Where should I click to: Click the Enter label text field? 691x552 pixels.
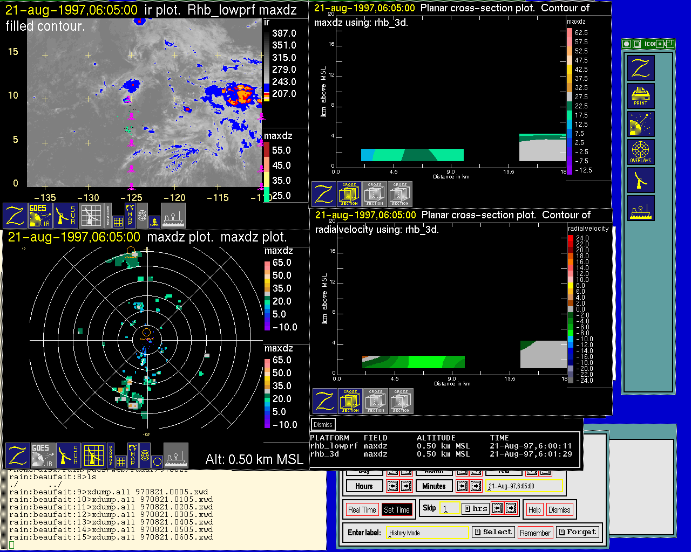[x=428, y=533]
